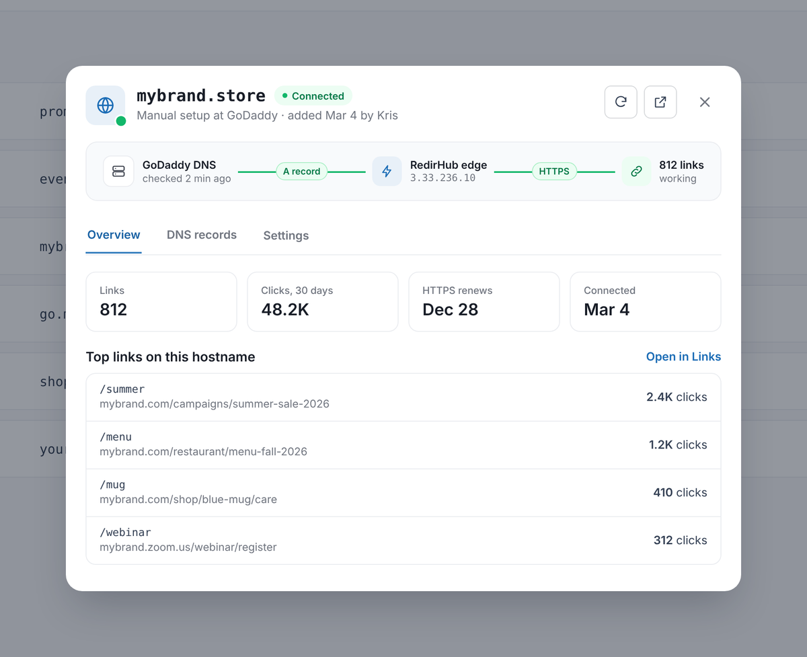
Task: Close the domain details dialog
Action: click(705, 102)
